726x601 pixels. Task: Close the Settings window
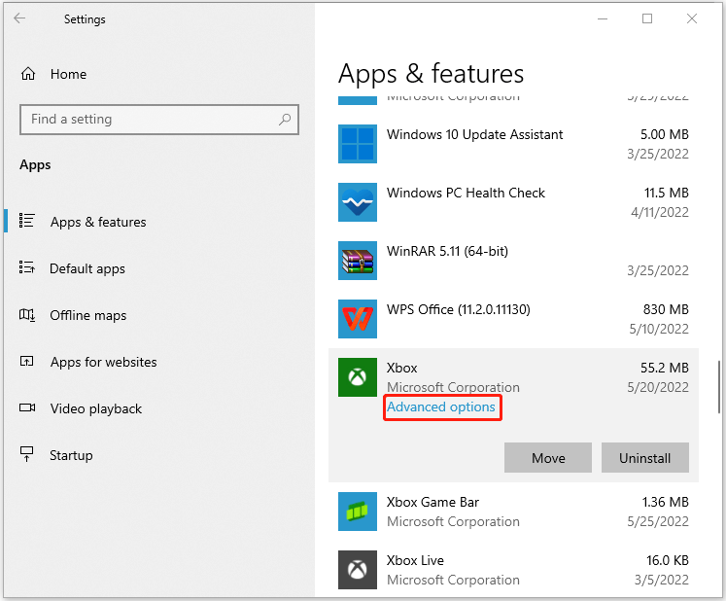click(692, 18)
